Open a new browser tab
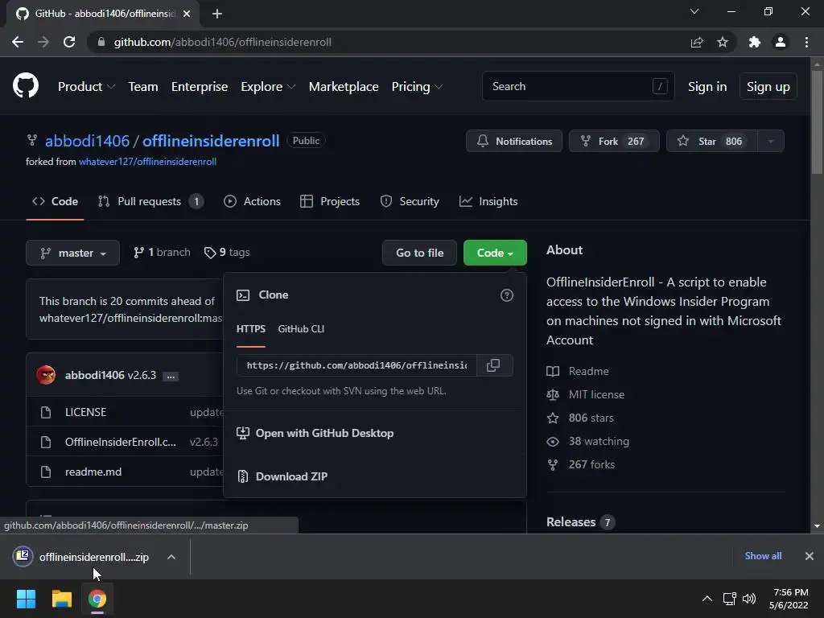Viewport: 824px width, 618px height. [217, 14]
